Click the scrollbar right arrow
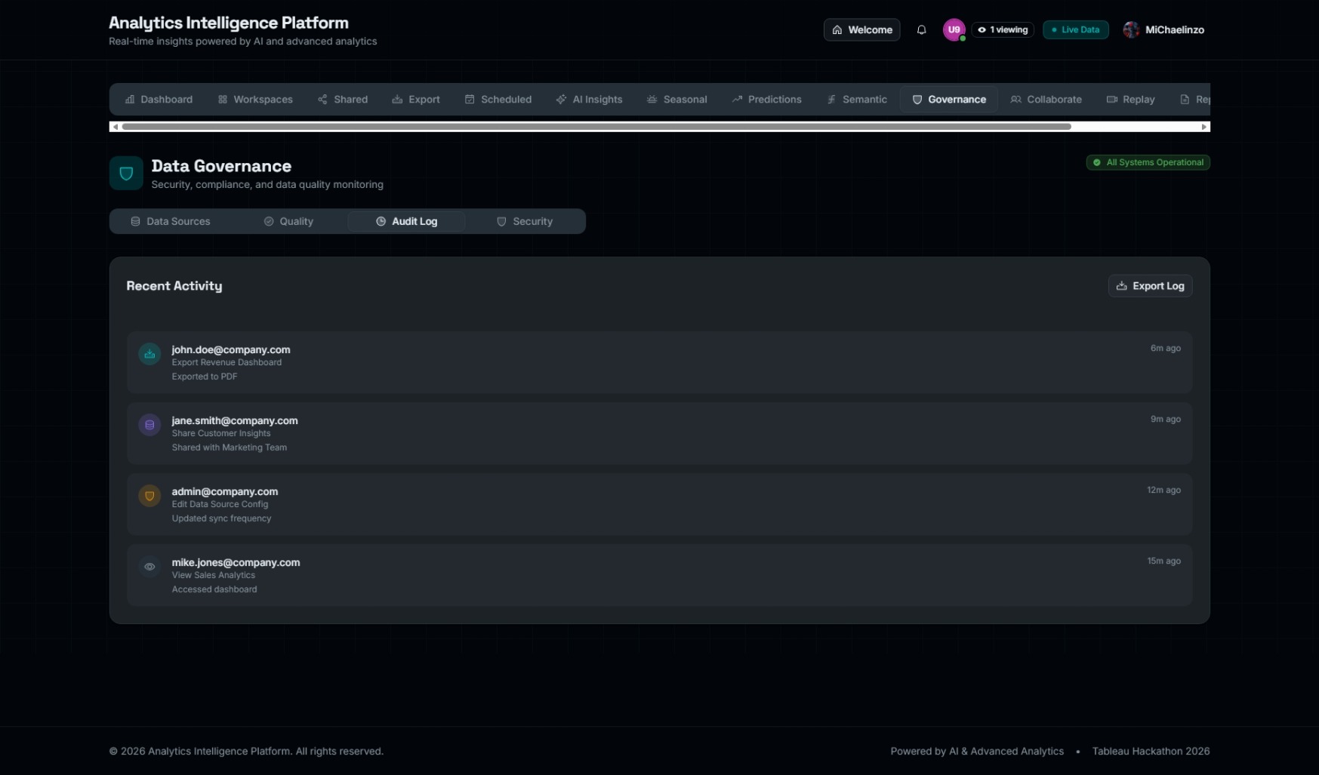The height and width of the screenshot is (775, 1319). coord(1204,127)
